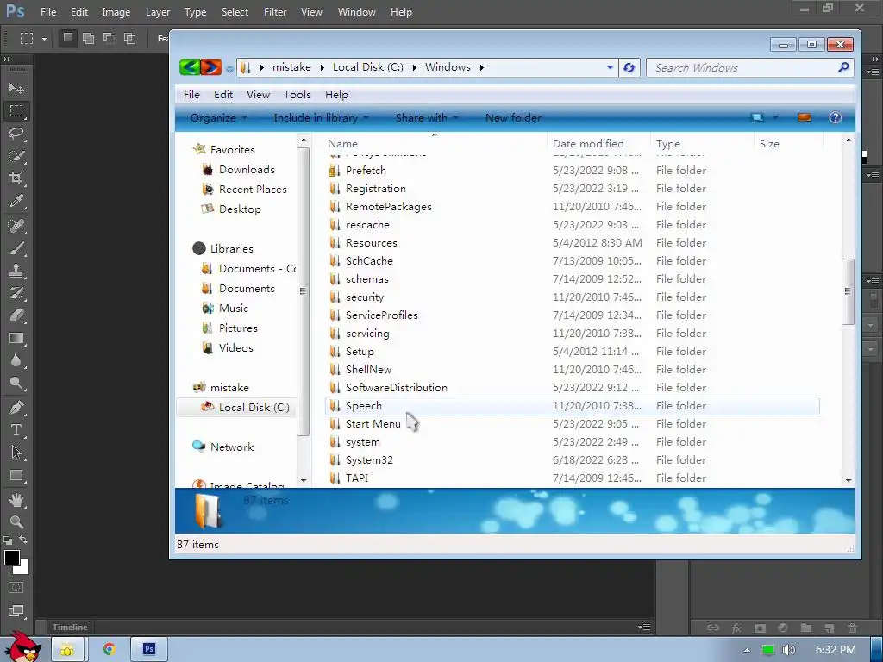Open Photoshop Layer menu

tap(157, 12)
